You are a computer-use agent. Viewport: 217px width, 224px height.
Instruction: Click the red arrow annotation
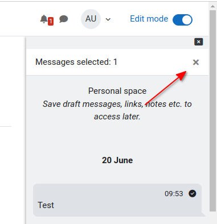[x=166, y=88]
